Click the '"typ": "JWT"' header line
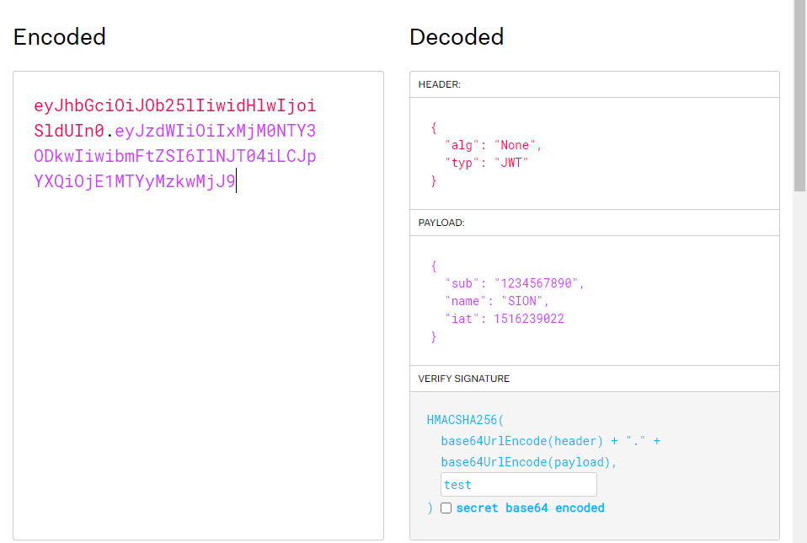This screenshot has height=543, width=807. (x=487, y=163)
